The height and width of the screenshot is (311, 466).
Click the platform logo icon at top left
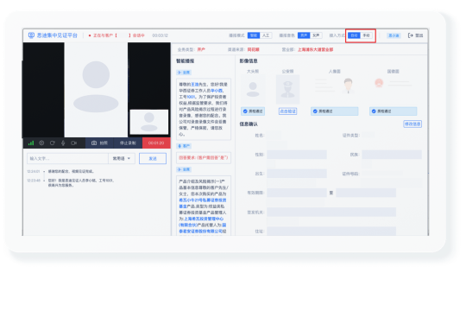(x=31, y=35)
